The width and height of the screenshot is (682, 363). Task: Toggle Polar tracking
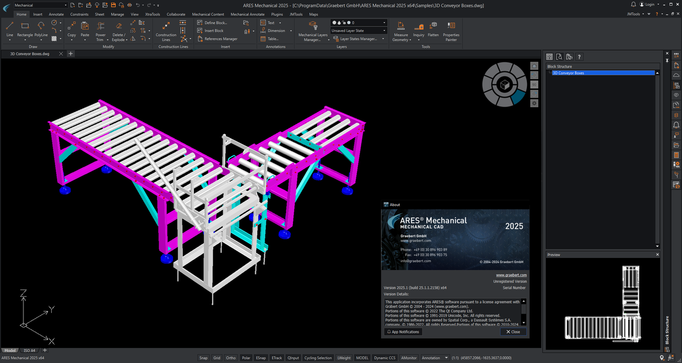coord(246,358)
